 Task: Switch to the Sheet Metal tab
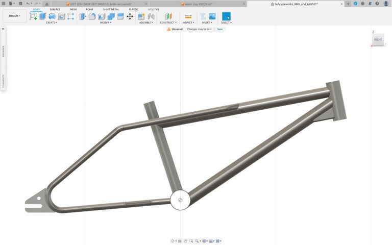(111, 9)
